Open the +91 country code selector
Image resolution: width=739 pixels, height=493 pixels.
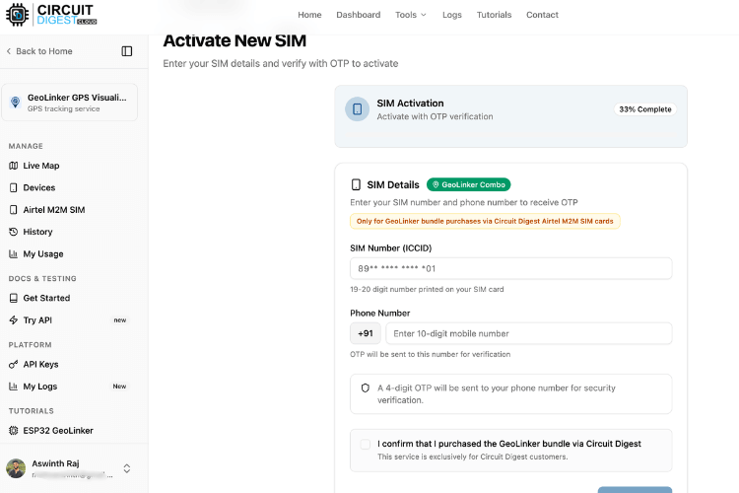coord(366,333)
